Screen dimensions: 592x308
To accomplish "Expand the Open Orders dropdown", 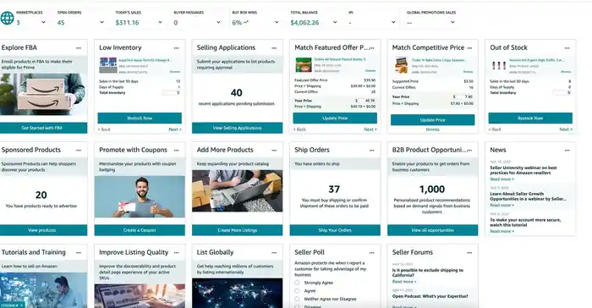I will point(102,22).
